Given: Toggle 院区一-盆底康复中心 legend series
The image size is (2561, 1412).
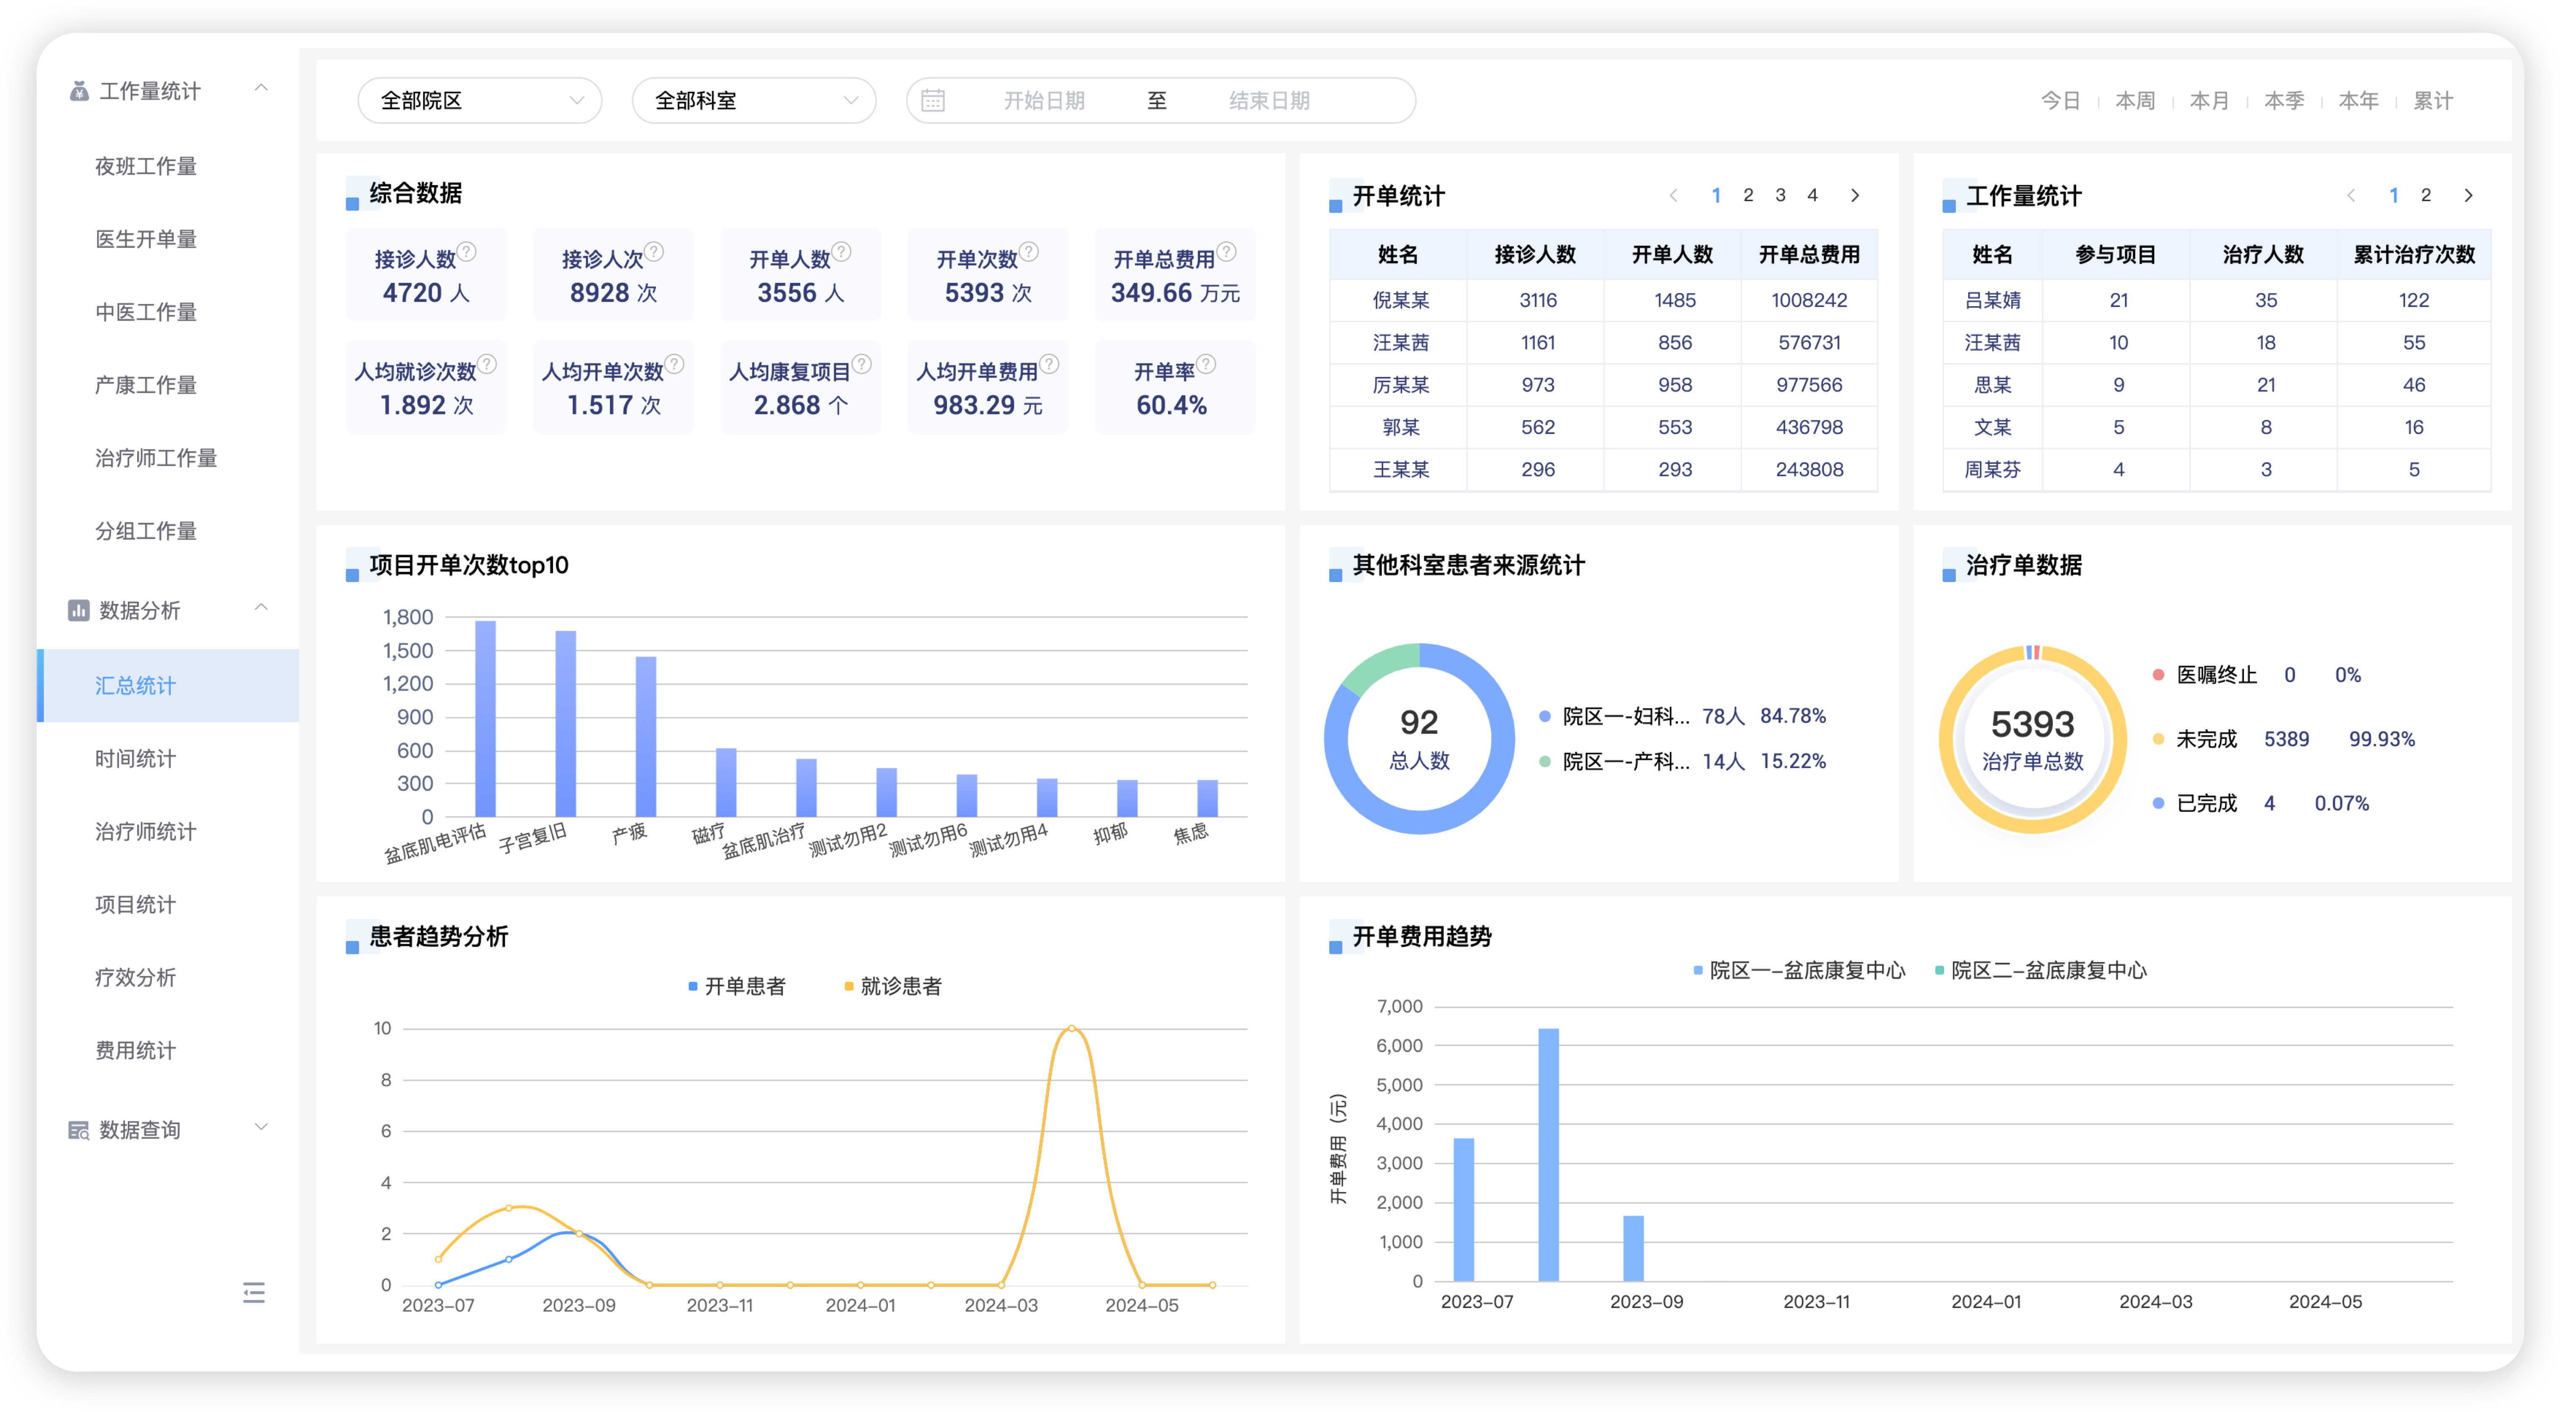Looking at the screenshot, I should click(1799, 970).
